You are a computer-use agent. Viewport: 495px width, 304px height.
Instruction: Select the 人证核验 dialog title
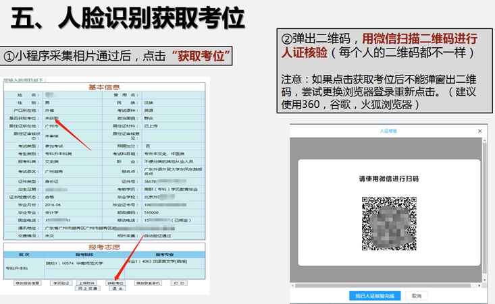pos(388,131)
